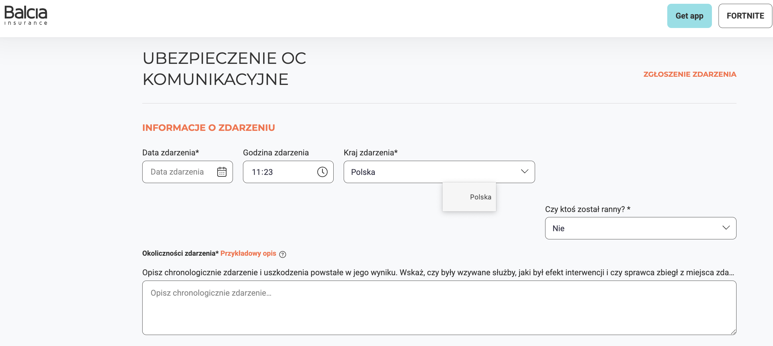Switch to the ZGŁOSZENIE ZDARZENIA section
Viewport: 773px width, 346px height.
[x=690, y=74]
